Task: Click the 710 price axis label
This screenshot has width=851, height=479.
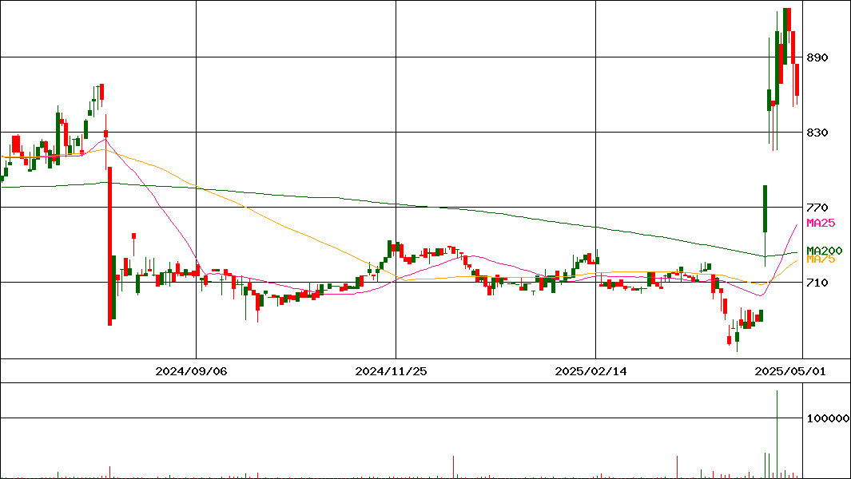Action: [817, 282]
